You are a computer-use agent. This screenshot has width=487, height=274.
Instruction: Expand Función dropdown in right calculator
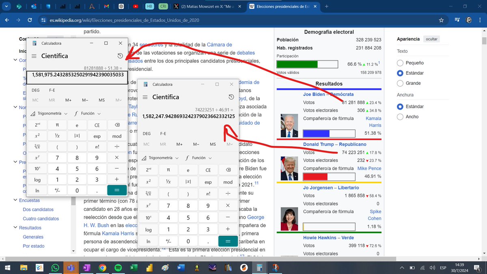click(199, 158)
